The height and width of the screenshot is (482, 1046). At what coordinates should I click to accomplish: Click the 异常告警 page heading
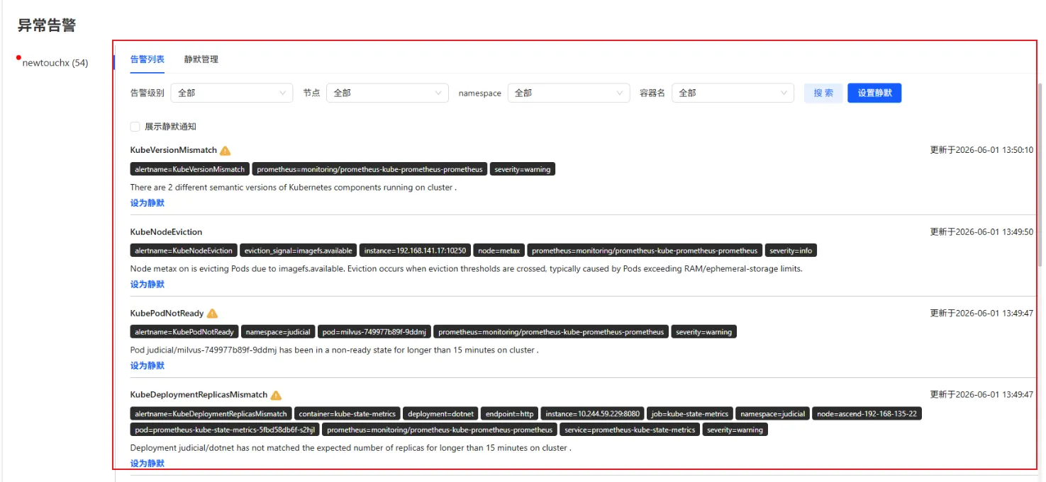pos(47,25)
